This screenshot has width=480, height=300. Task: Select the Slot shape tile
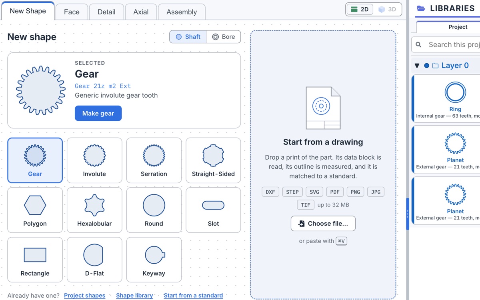(x=213, y=210)
